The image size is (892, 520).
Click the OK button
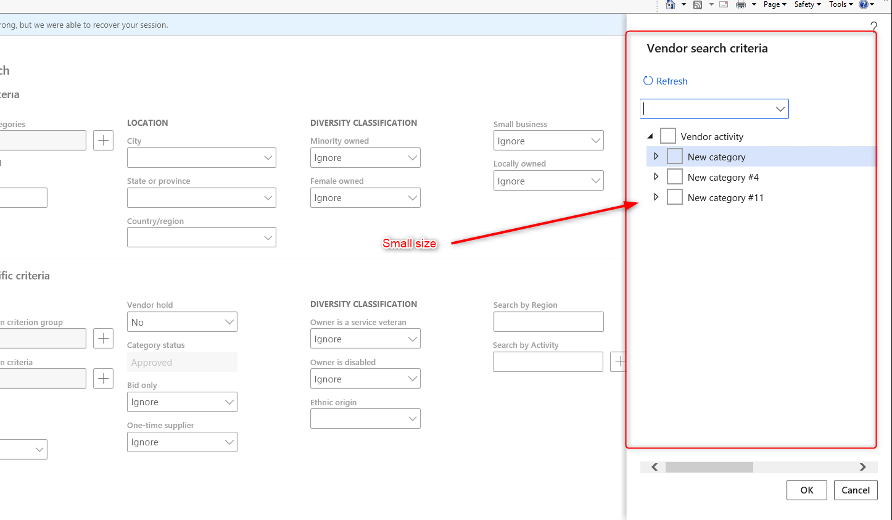click(806, 490)
